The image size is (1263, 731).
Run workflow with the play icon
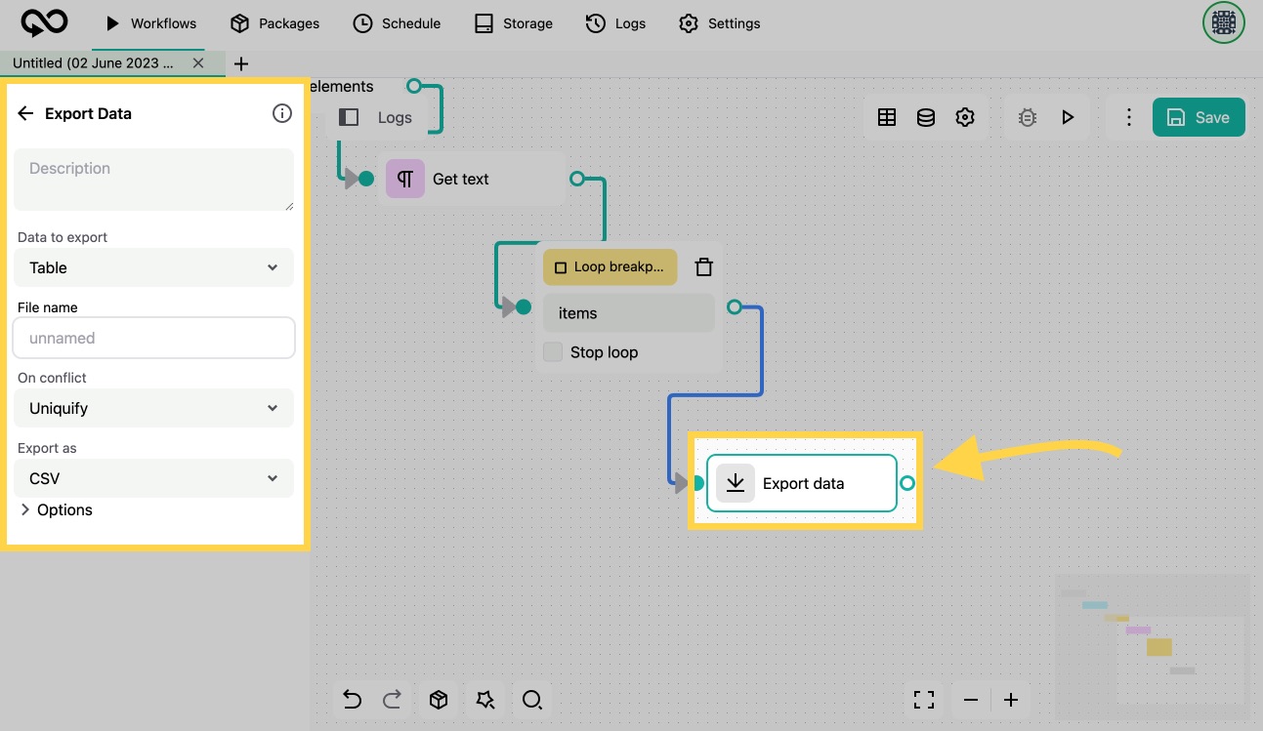pos(1068,117)
